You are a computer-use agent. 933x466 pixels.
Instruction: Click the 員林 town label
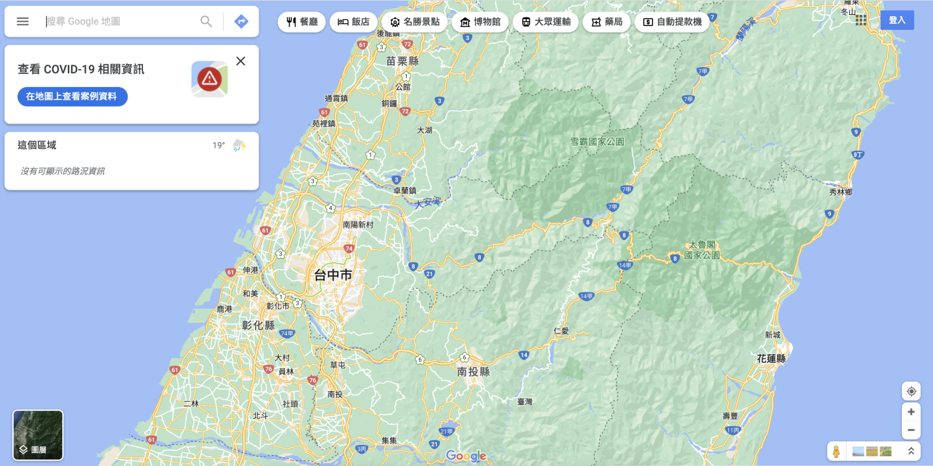coord(286,371)
